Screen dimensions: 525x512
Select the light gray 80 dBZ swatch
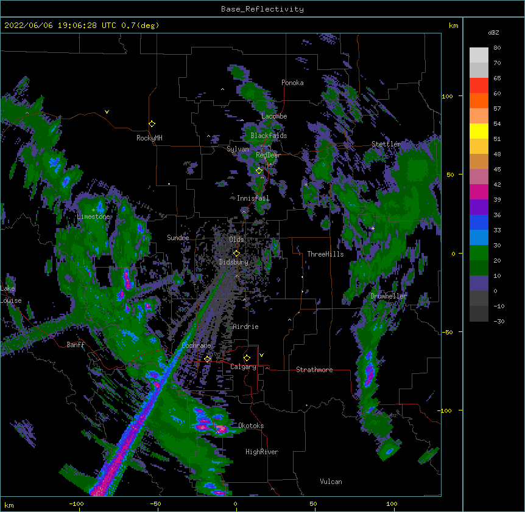point(479,55)
